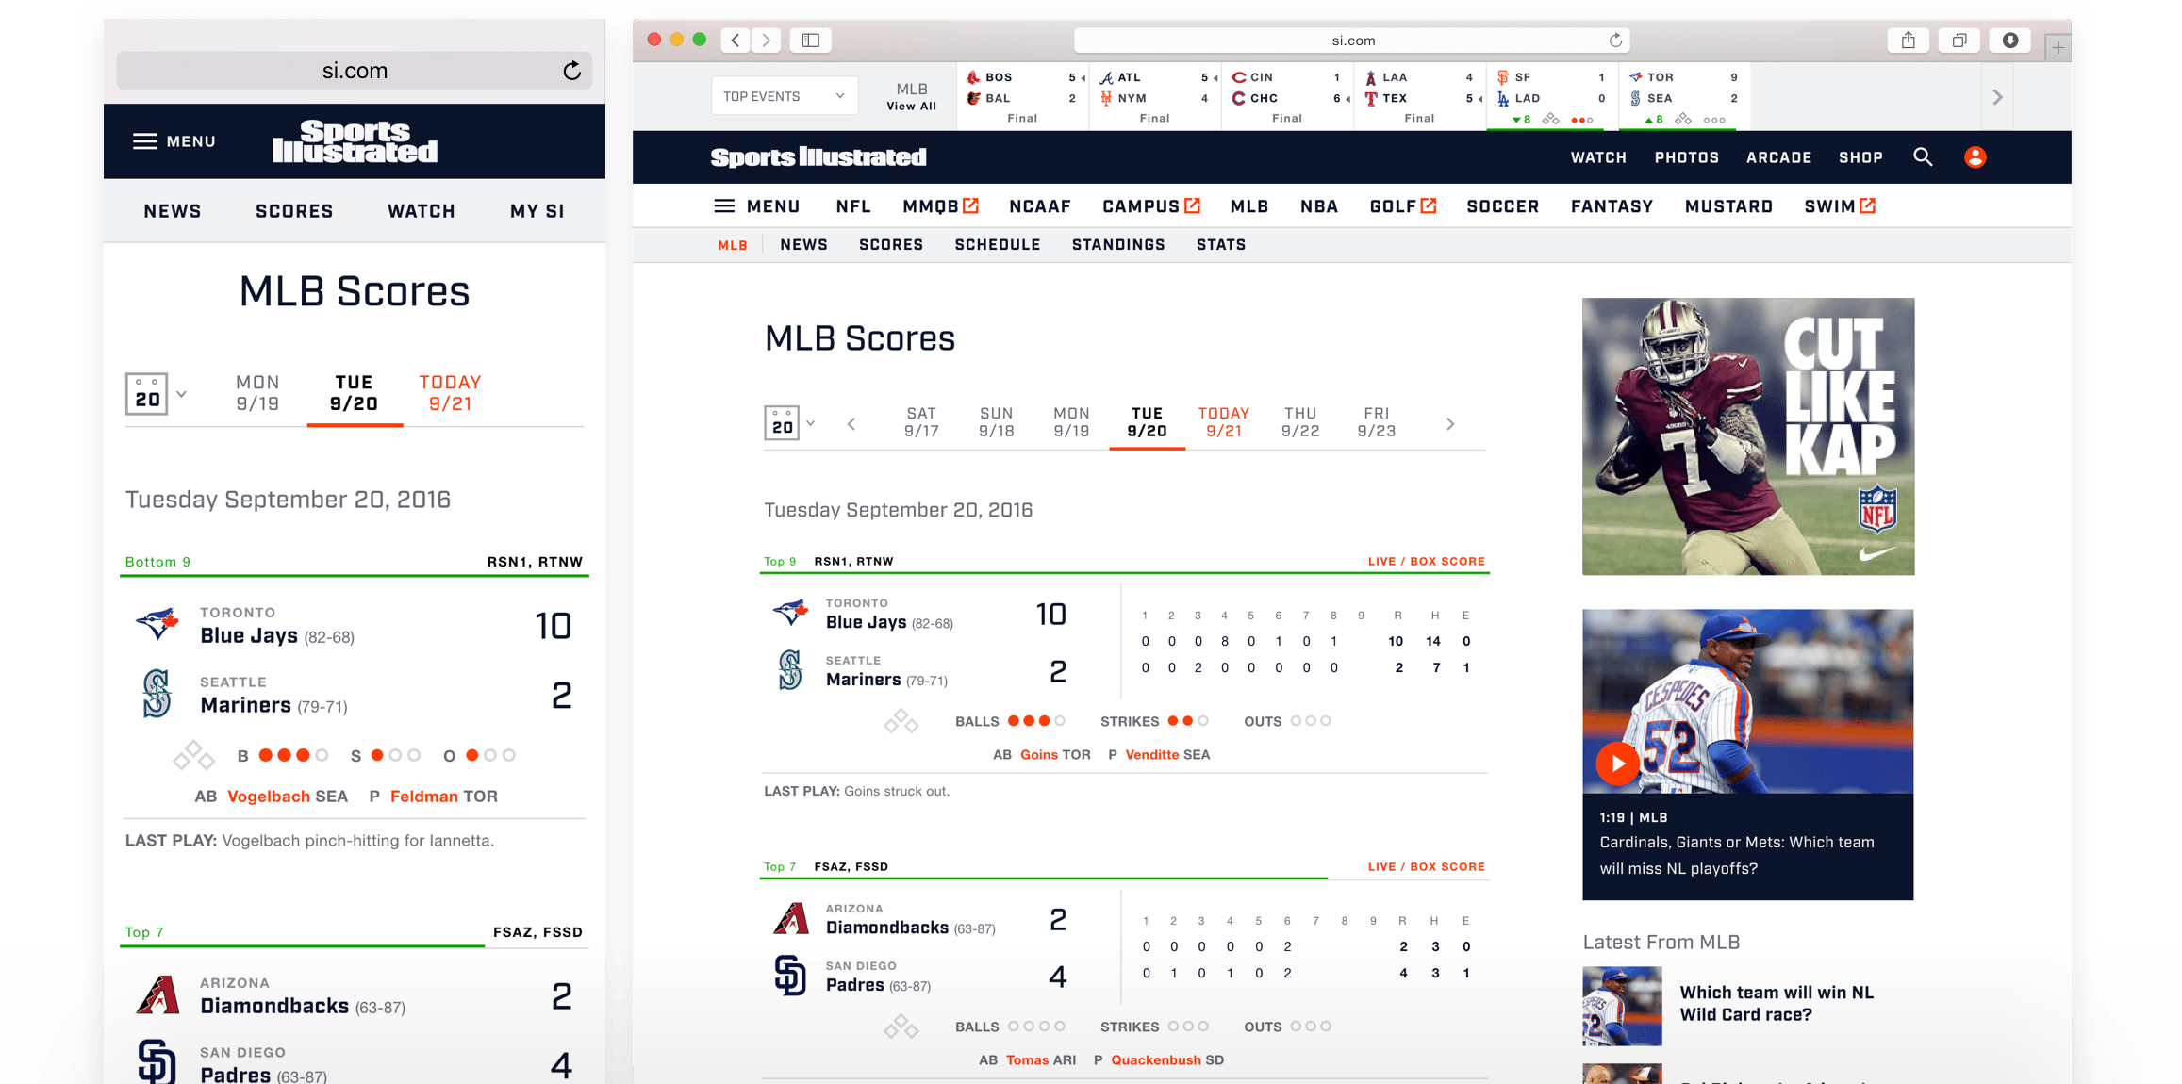
Task: Show previous week of dates
Action: pyautogui.click(x=851, y=424)
